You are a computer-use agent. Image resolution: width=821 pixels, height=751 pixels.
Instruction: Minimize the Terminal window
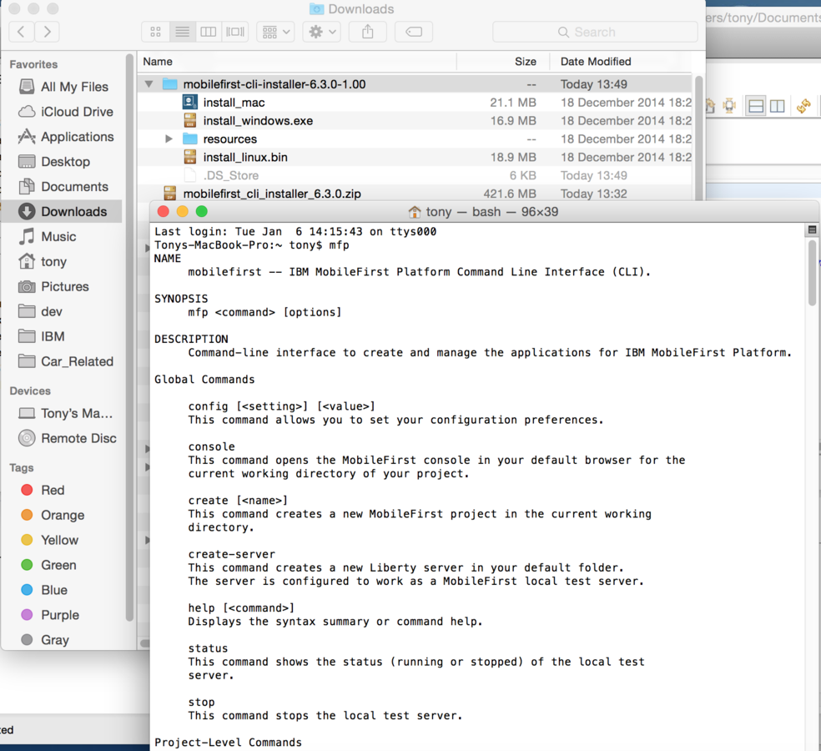pyautogui.click(x=182, y=212)
